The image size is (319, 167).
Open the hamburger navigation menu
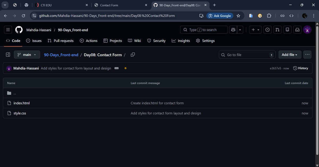8,30
